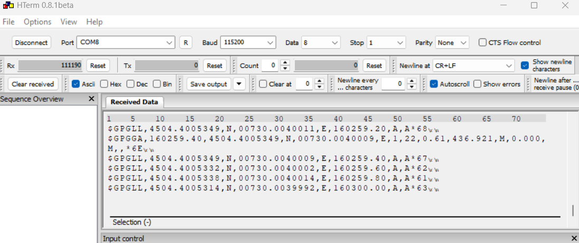Uncheck Show newline characters
The height and width of the screenshot is (243, 579).
click(525, 65)
